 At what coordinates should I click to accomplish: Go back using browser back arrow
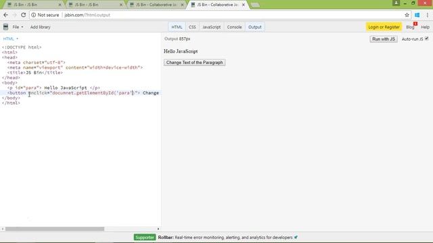[x=6, y=15]
